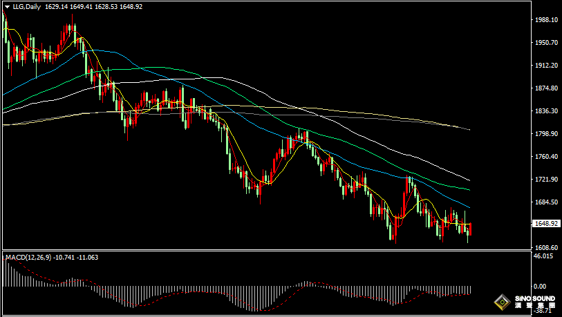562x317 pixels.
Task: Click the LLG,Daily chart title
Action: click(27, 6)
